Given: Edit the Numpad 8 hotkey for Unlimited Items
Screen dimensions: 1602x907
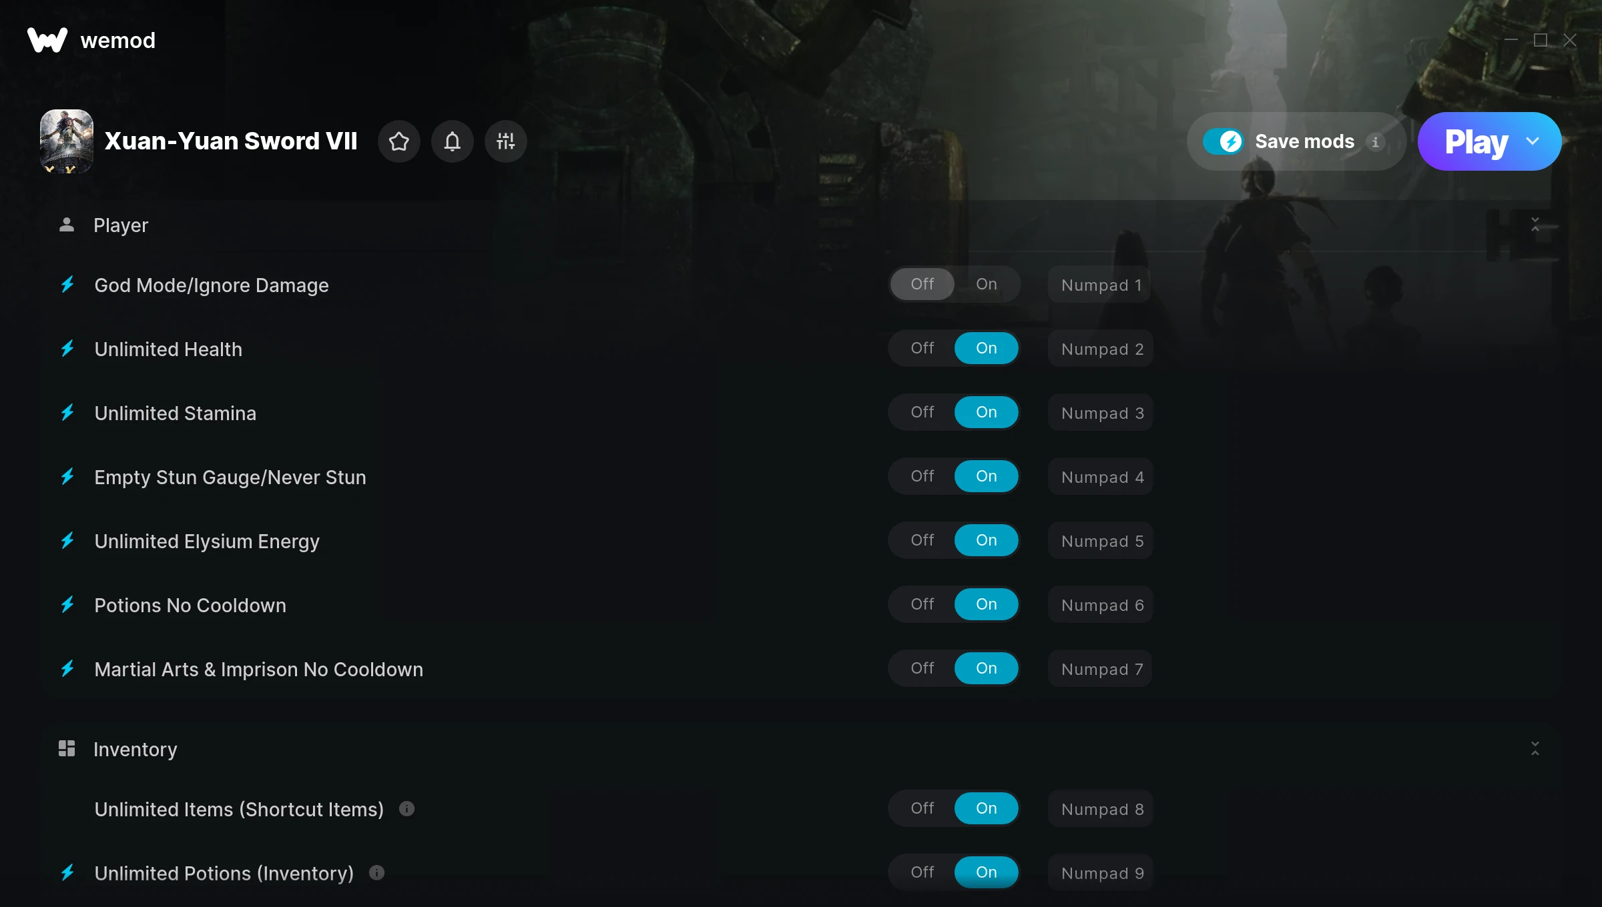Looking at the screenshot, I should pyautogui.click(x=1101, y=810).
